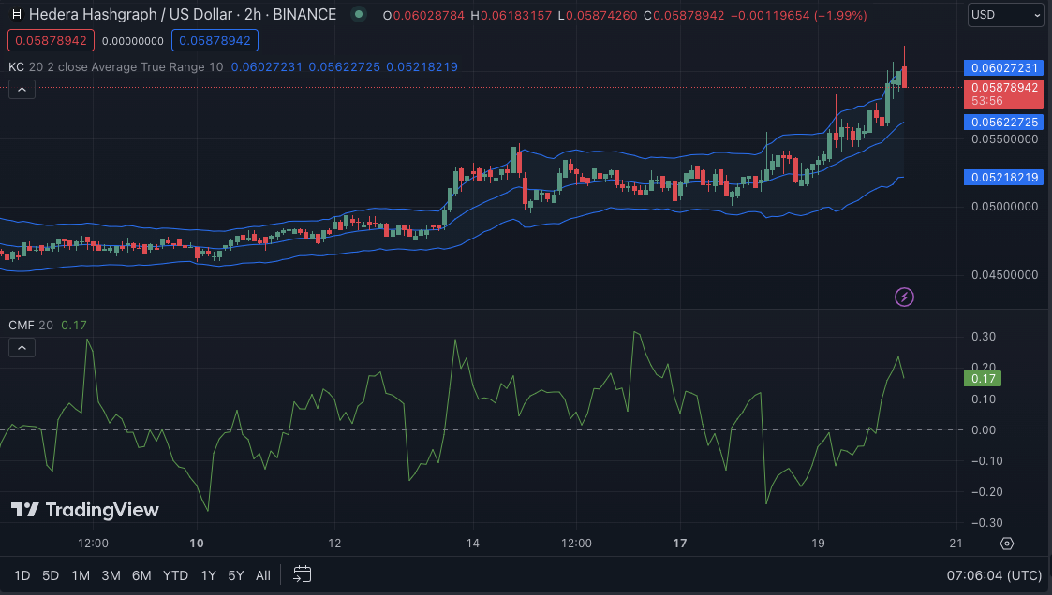Viewport: 1052px width, 595px height.
Task: Select the YTD time range
Action: pyautogui.click(x=176, y=575)
